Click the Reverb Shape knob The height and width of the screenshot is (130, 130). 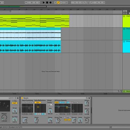point(36,120)
